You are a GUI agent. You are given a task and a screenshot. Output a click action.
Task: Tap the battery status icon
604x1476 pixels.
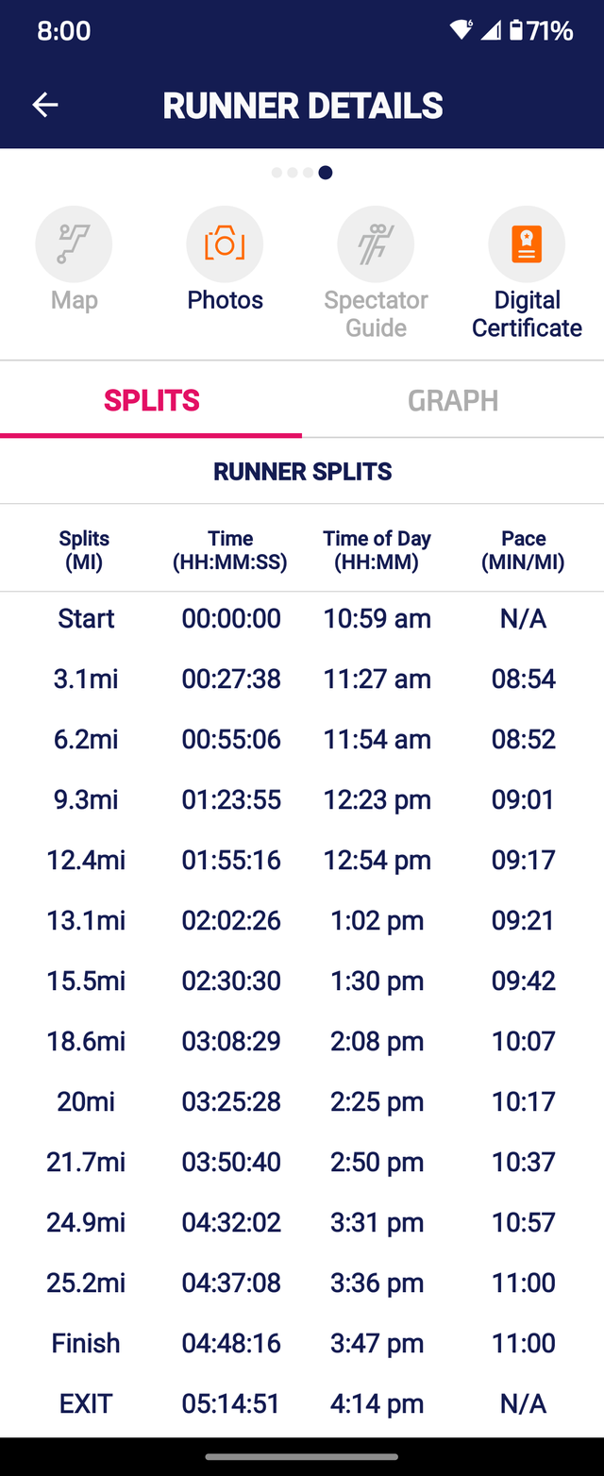tap(515, 30)
